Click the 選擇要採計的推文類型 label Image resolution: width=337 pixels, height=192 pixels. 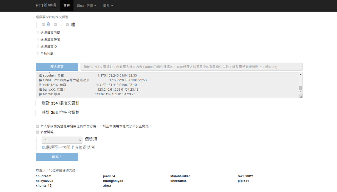point(52,17)
